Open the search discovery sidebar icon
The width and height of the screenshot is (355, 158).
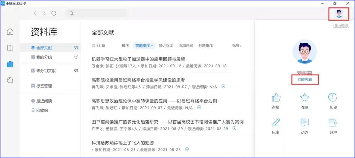pos(10,80)
